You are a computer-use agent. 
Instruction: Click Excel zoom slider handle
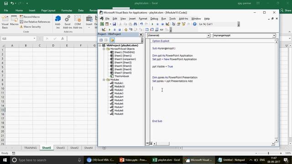coord(268,153)
